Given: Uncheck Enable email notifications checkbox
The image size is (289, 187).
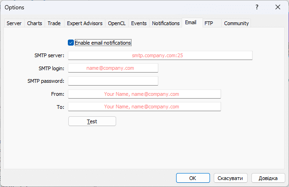Looking at the screenshot, I should 71,43.
